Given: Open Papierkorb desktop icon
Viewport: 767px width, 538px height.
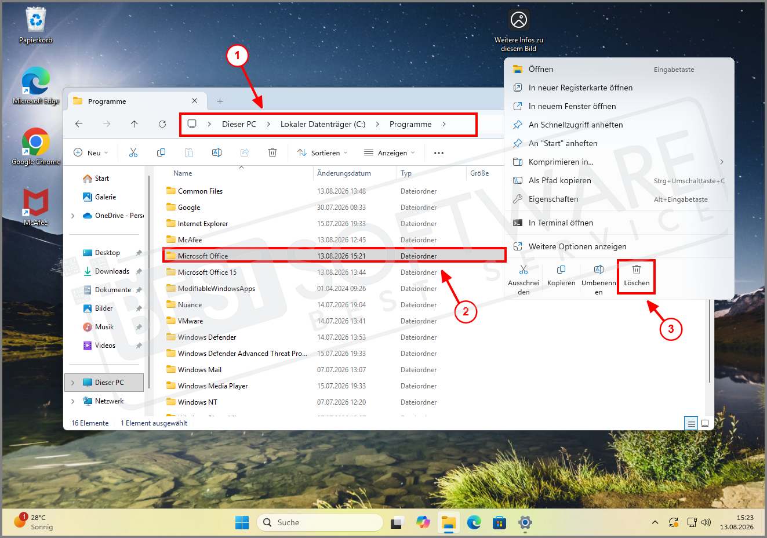Looking at the screenshot, I should [36, 26].
